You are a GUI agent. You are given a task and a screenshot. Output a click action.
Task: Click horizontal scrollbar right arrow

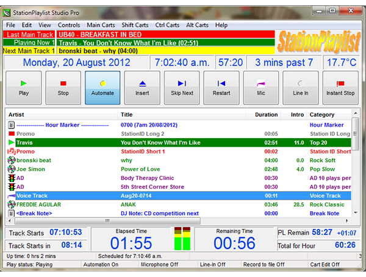click(x=347, y=220)
